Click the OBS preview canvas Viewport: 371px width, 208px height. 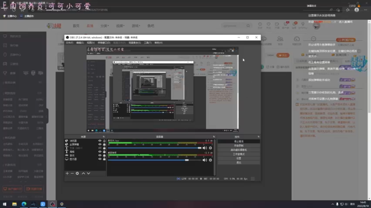pyautogui.click(x=163, y=89)
